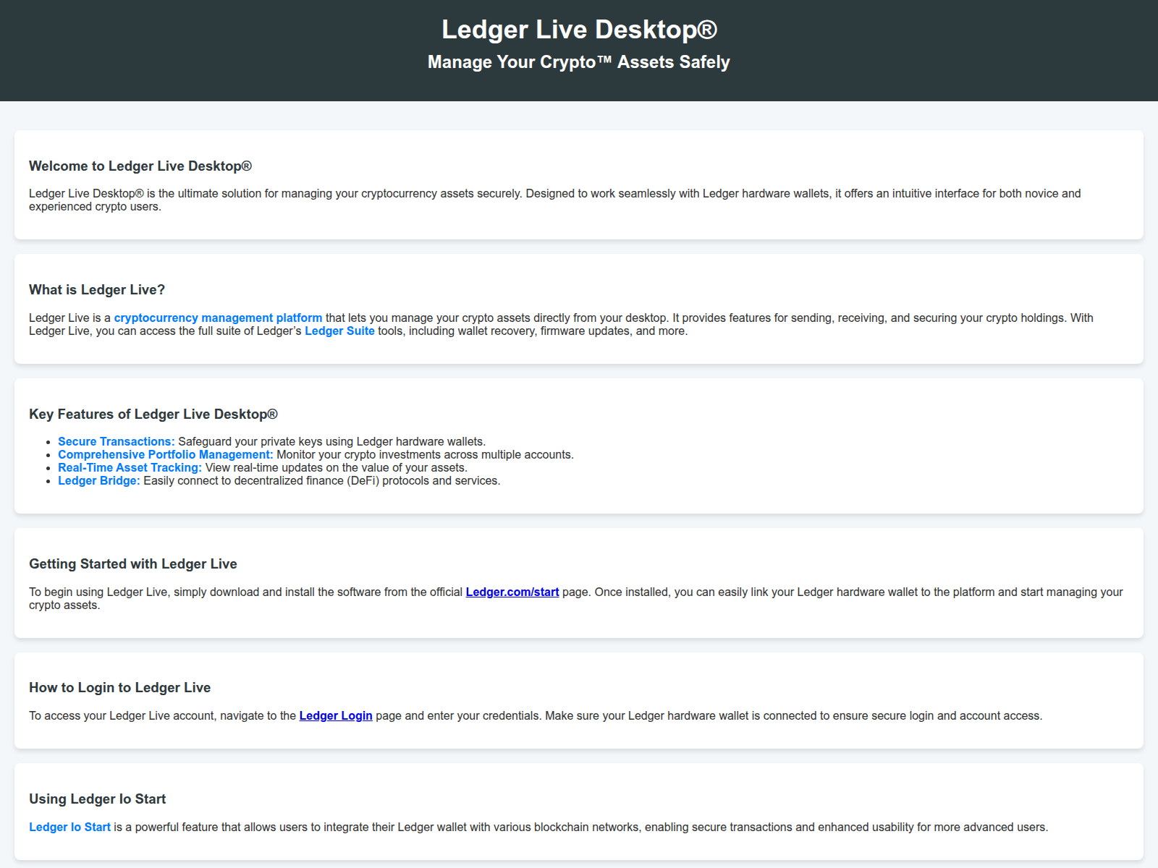This screenshot has width=1158, height=868.
Task: Select paragraph text 'To begin using Ledger Live'
Action: pyautogui.click(x=98, y=592)
